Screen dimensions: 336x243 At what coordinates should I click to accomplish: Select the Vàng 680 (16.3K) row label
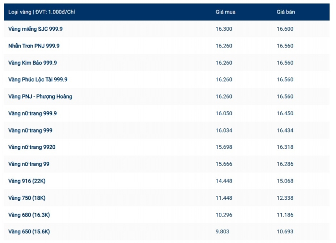point(29,215)
